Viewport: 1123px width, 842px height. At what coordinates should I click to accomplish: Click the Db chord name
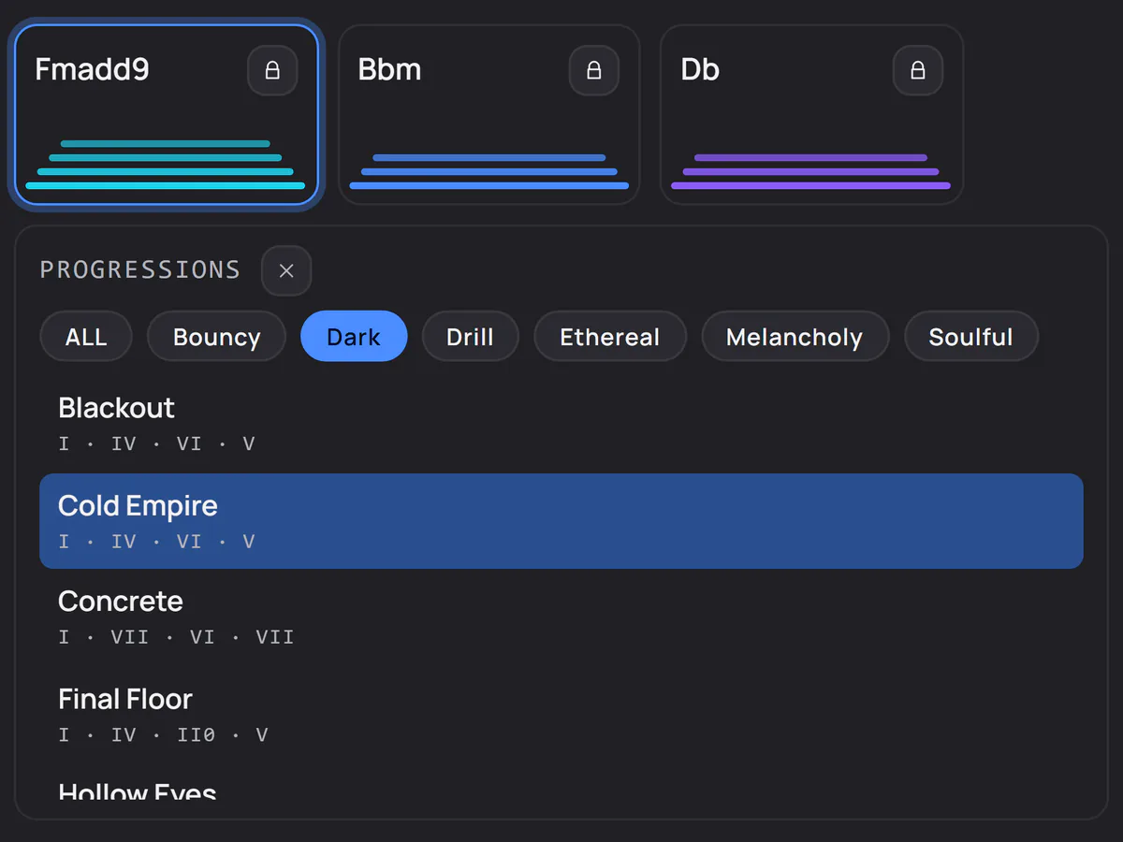coord(700,70)
